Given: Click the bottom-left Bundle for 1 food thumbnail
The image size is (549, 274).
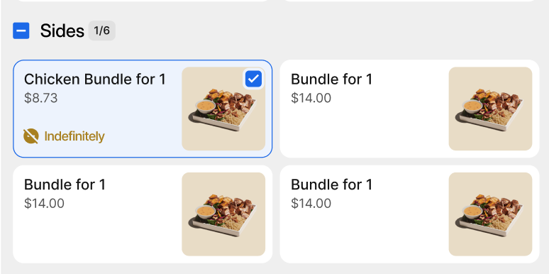Looking at the screenshot, I should coord(223,214).
